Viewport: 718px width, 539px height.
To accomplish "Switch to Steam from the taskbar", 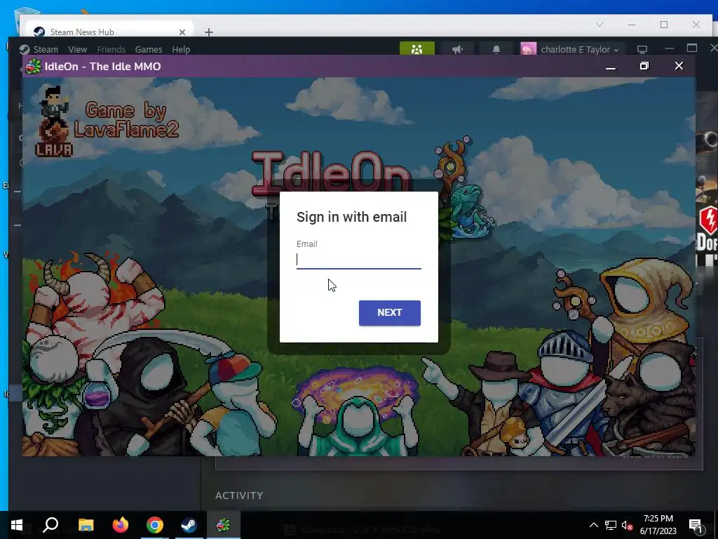I will point(189,525).
